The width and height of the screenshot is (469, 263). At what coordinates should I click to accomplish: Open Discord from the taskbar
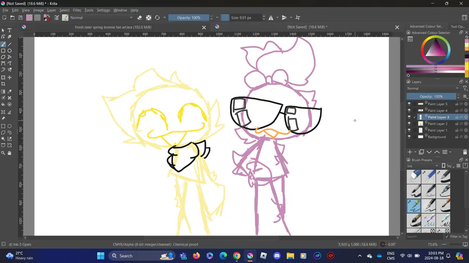[277, 256]
